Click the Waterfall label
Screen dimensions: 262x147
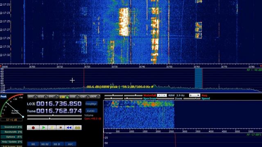[x=149, y=96]
